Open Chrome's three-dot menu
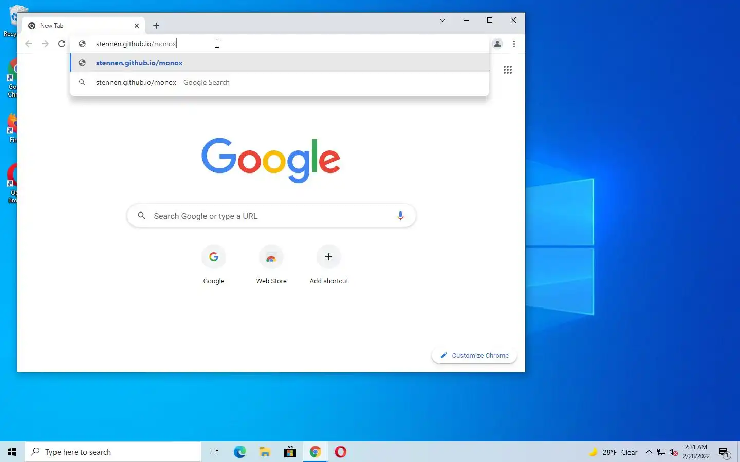Image resolution: width=740 pixels, height=462 pixels. pyautogui.click(x=514, y=44)
